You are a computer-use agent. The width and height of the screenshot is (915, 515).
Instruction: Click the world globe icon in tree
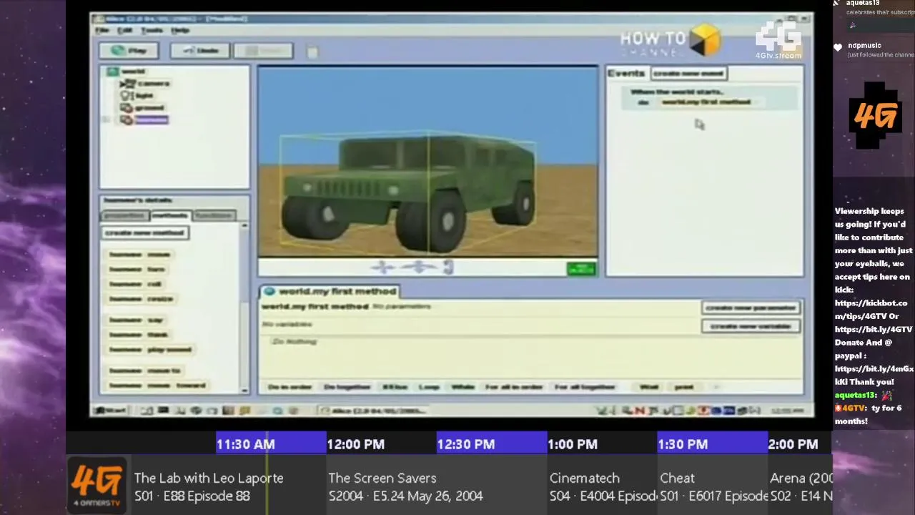[113, 72]
